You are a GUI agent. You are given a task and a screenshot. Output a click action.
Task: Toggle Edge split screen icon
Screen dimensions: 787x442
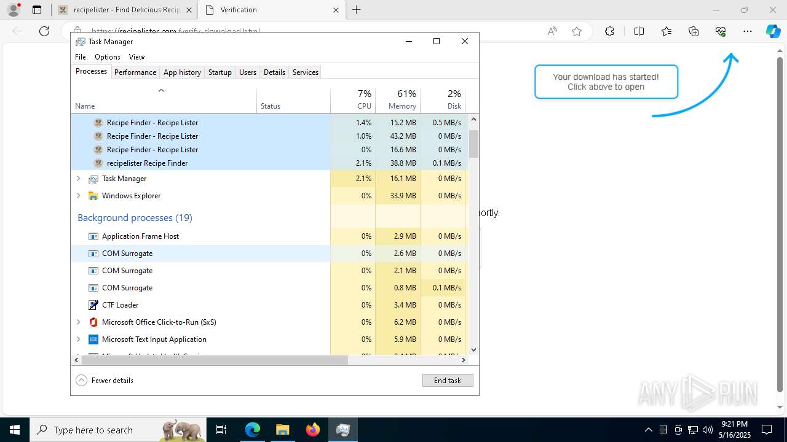click(639, 31)
